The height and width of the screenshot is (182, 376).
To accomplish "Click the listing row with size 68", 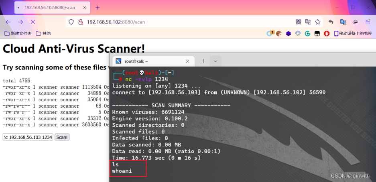I will pos(56,106).
